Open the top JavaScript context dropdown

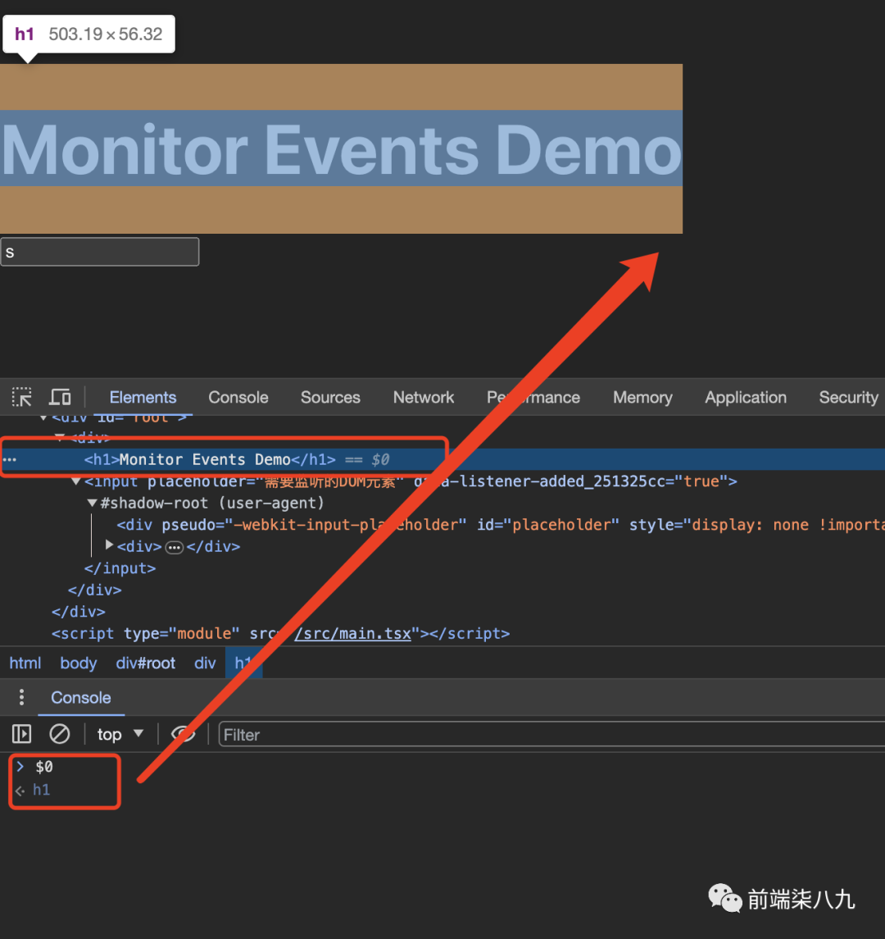(120, 734)
